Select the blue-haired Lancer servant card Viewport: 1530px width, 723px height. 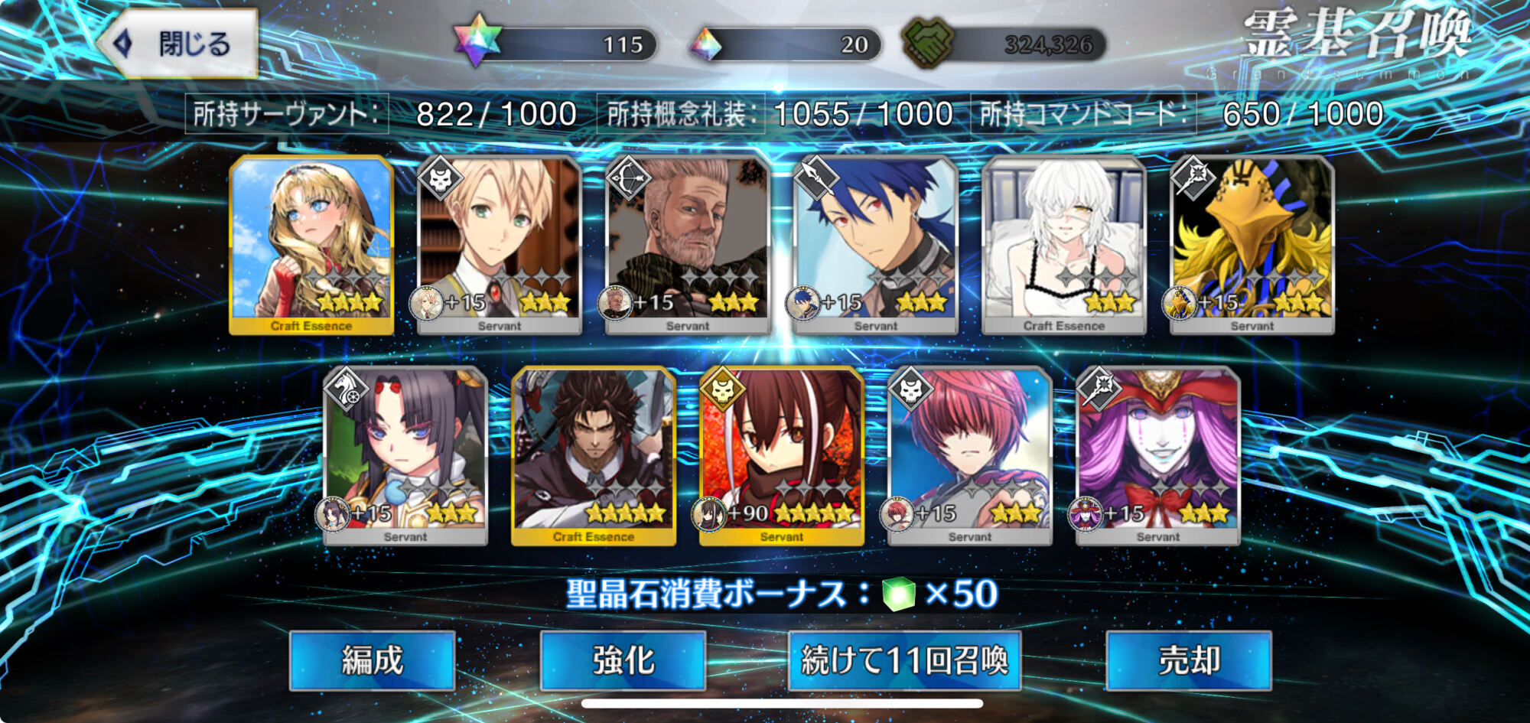pos(876,245)
